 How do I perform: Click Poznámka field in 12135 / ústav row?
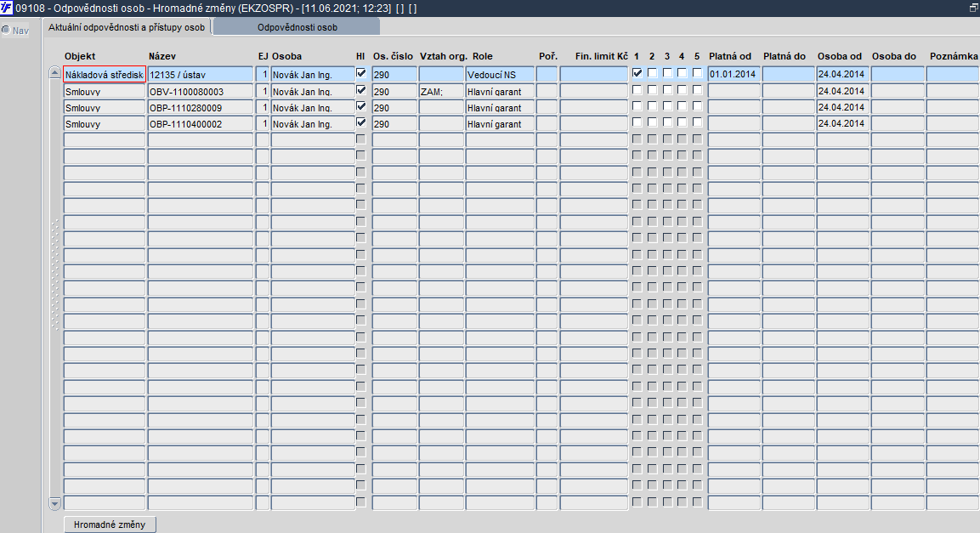point(953,74)
